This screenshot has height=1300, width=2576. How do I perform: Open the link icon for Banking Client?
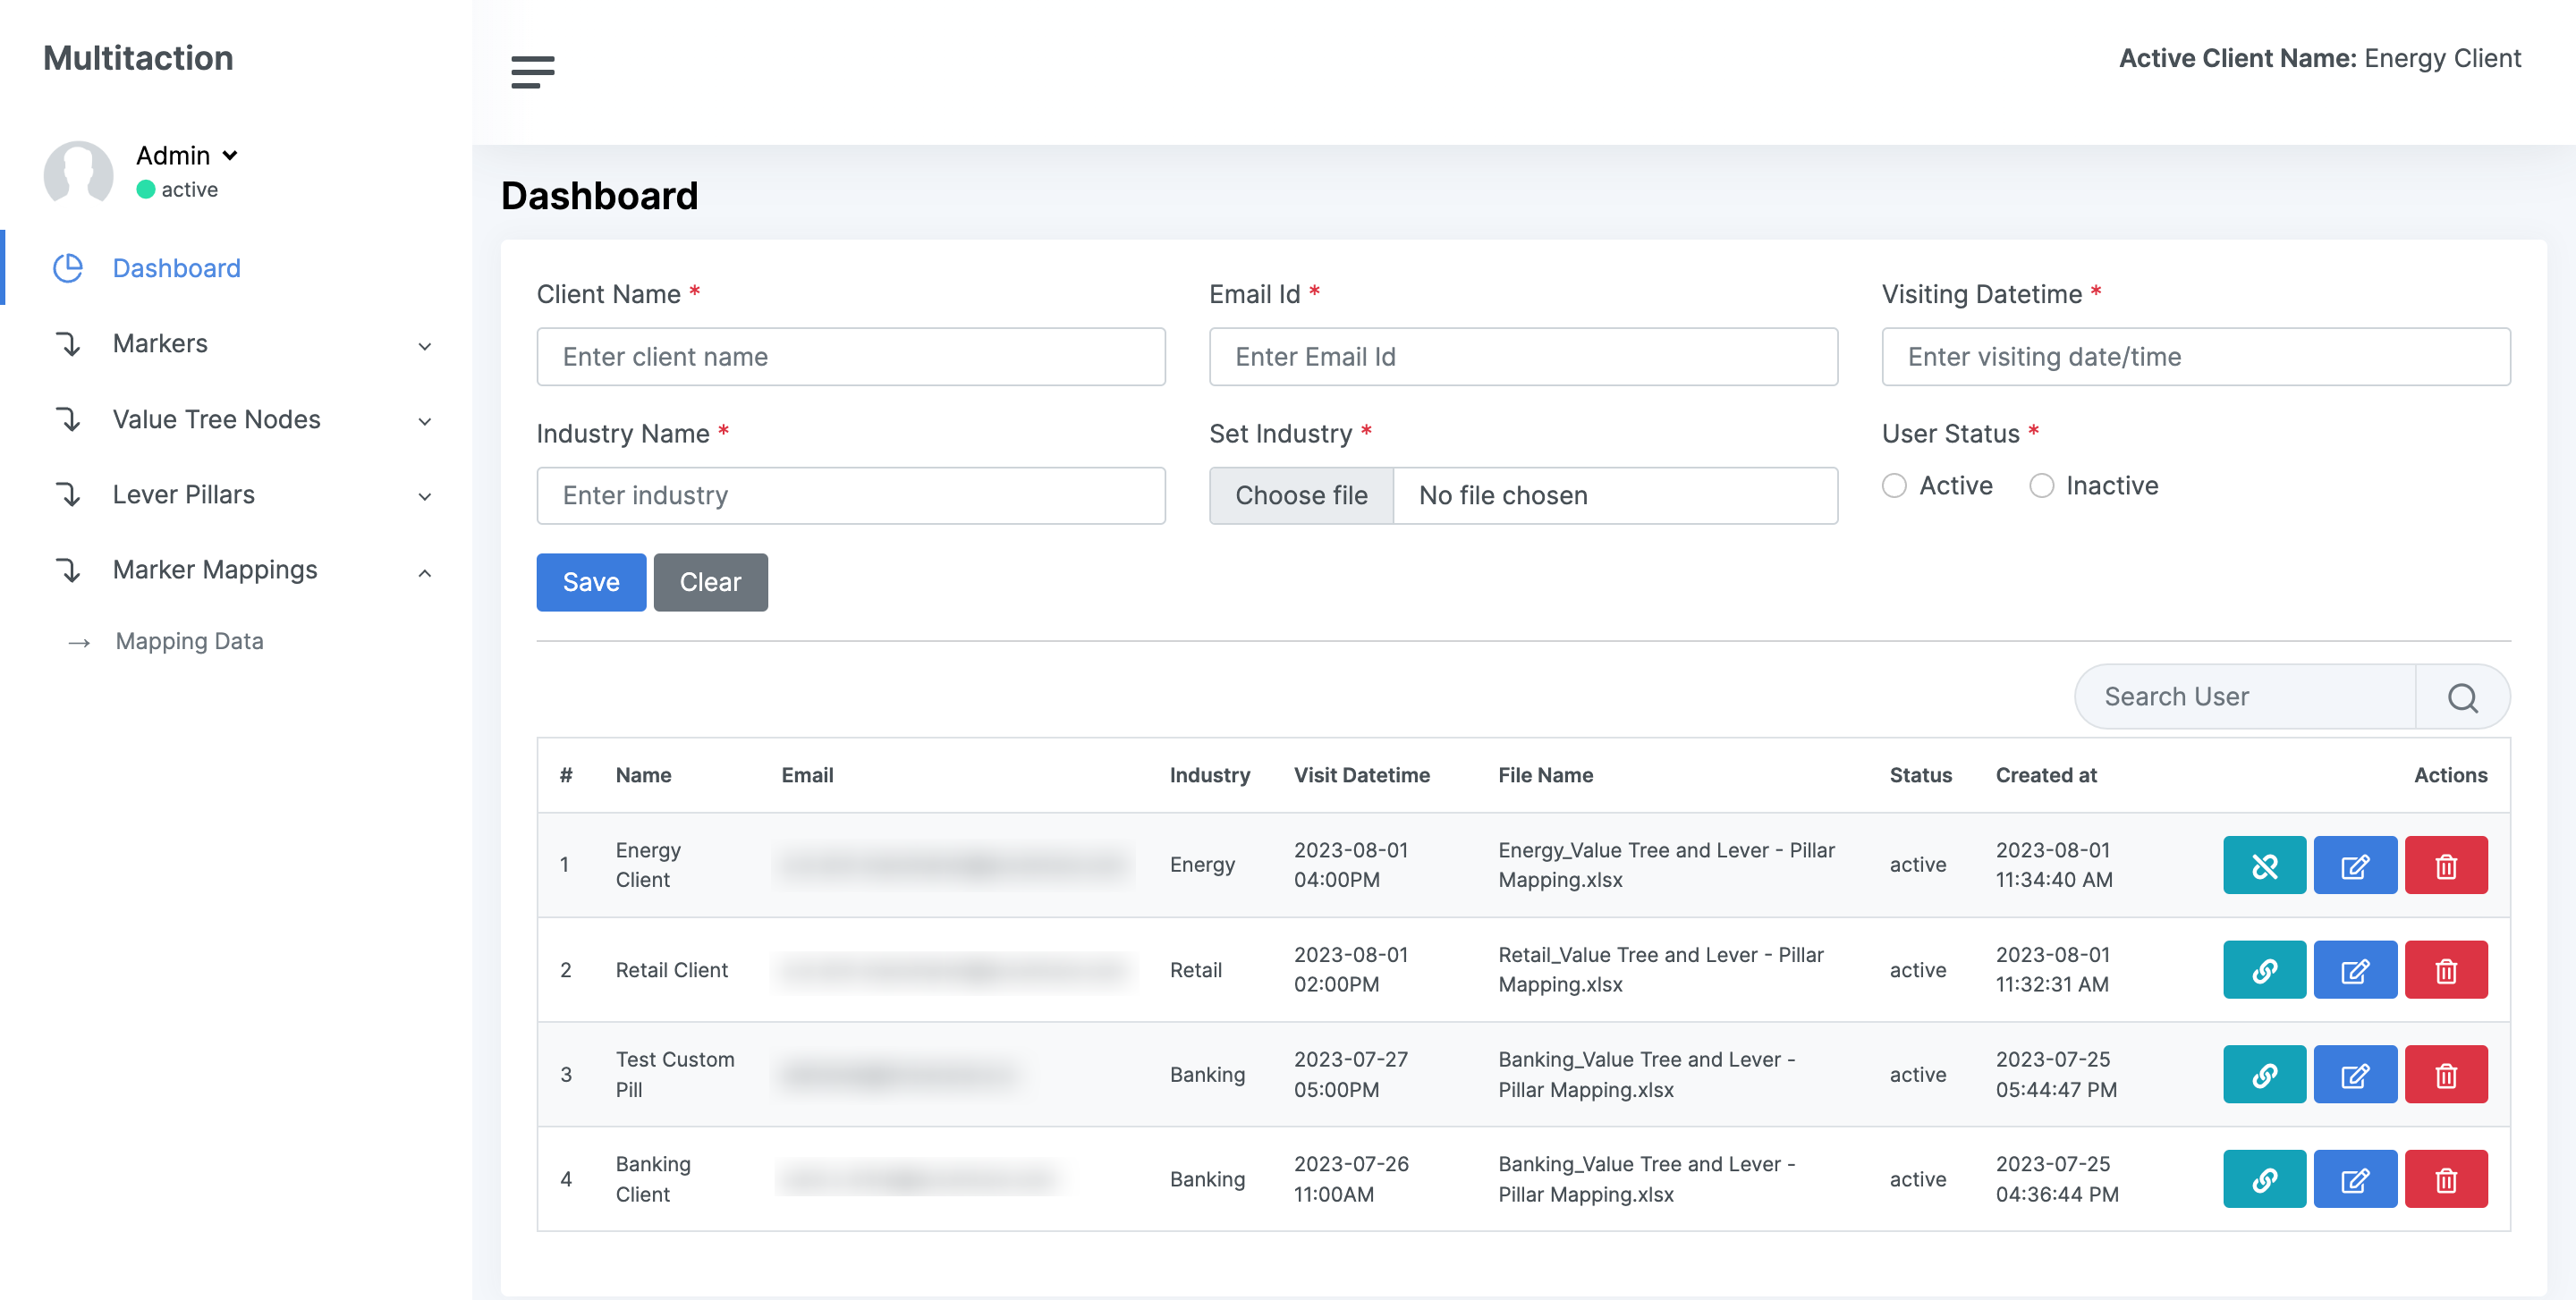(x=2264, y=1179)
